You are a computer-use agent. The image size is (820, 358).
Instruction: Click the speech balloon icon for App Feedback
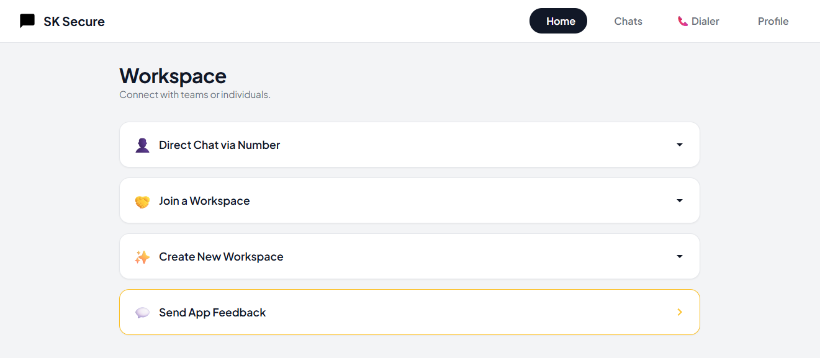point(142,313)
